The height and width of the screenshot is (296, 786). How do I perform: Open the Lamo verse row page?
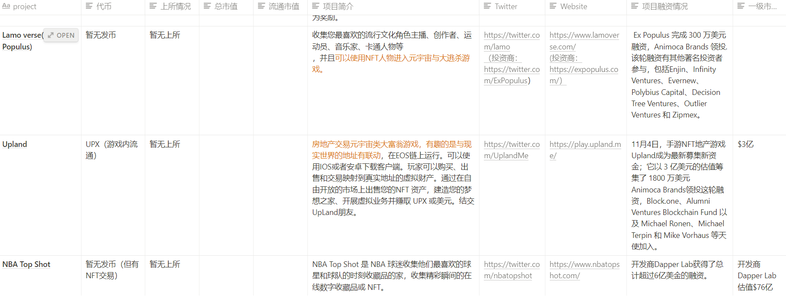tap(61, 35)
